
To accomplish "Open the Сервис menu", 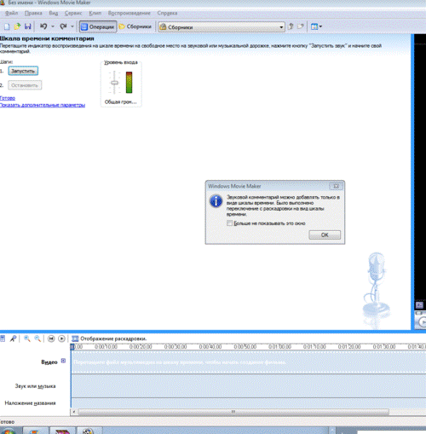I will 73,13.
